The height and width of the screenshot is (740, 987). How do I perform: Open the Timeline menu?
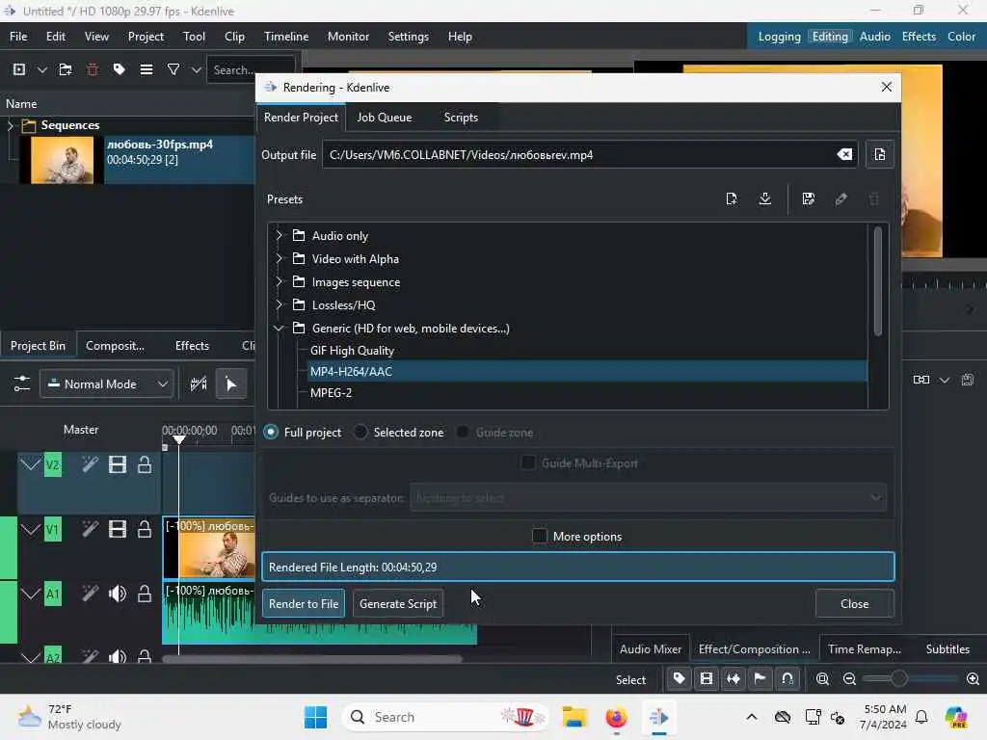(x=286, y=37)
